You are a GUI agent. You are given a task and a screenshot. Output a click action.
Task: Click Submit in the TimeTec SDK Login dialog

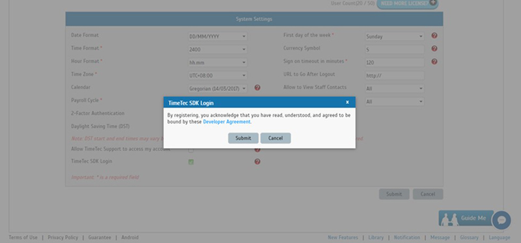point(243,138)
